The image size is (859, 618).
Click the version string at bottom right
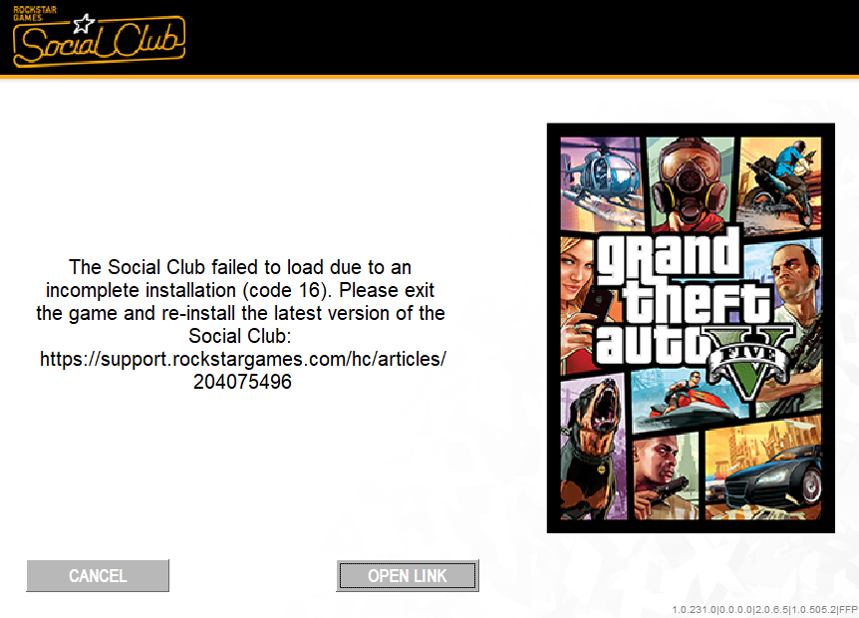(764, 609)
